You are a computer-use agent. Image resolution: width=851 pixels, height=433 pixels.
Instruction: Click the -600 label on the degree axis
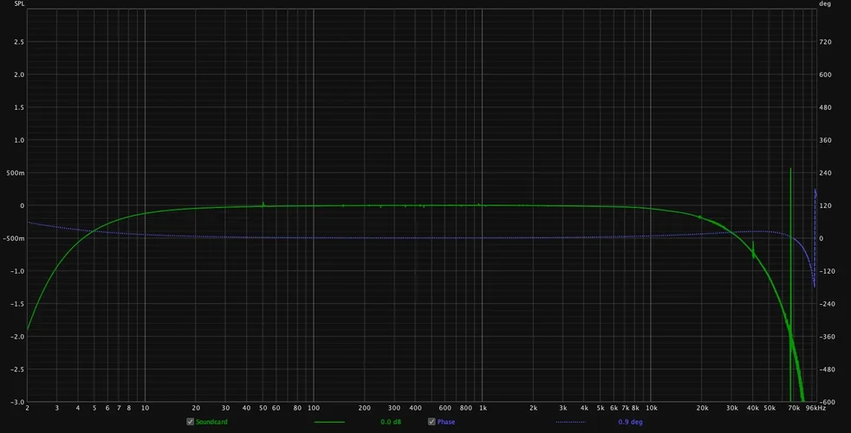pyautogui.click(x=825, y=402)
